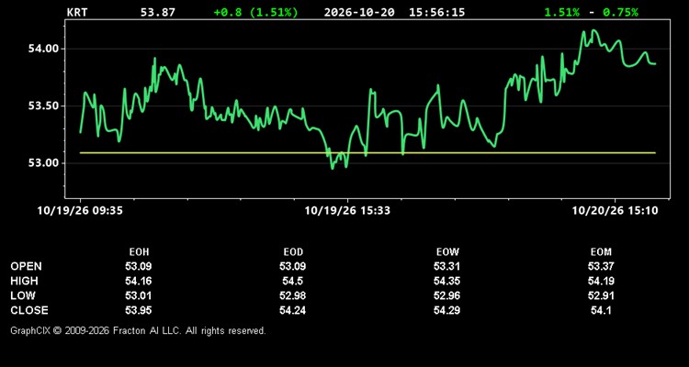Click the KRT ticker symbol
The height and width of the screenshot is (367, 689).
pyautogui.click(x=77, y=12)
